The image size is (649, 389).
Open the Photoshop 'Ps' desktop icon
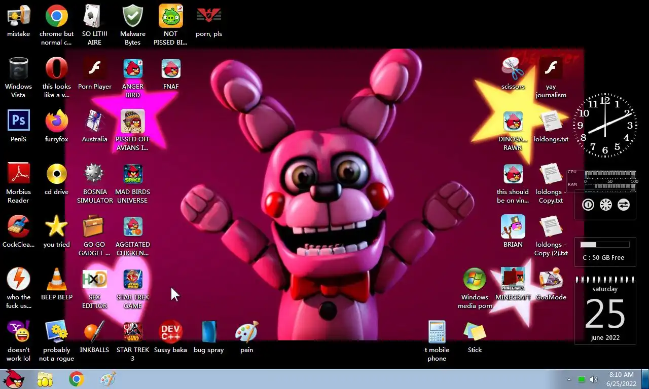pos(18,121)
